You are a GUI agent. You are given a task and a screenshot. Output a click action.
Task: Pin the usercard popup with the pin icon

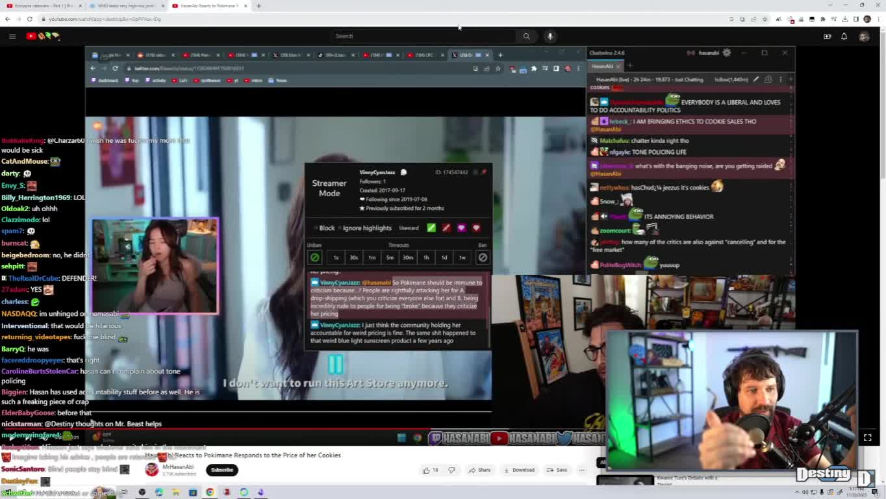[484, 172]
